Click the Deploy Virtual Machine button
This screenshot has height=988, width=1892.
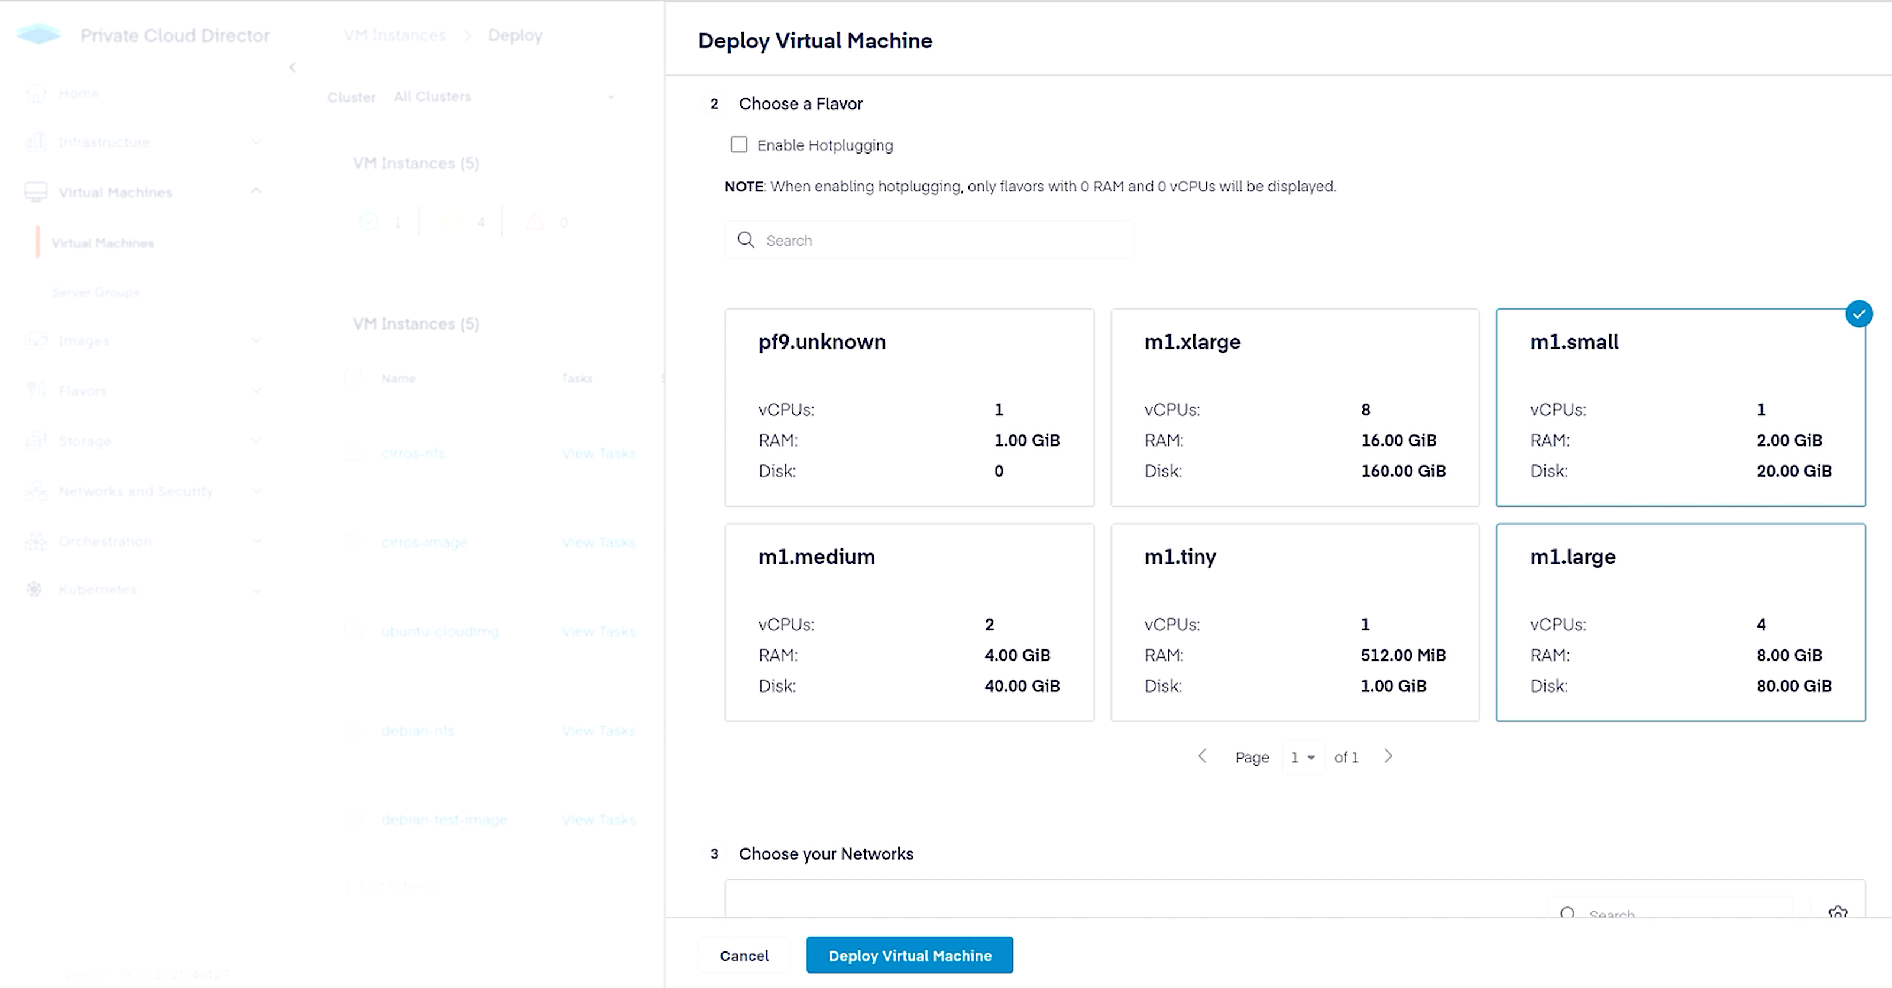coord(909,955)
